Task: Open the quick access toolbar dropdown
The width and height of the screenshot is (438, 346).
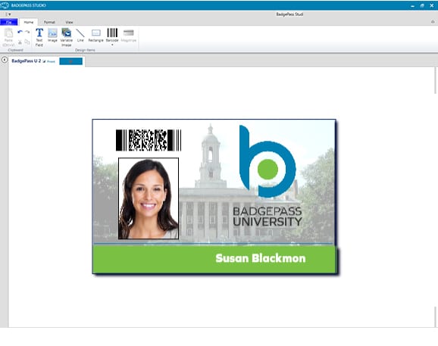Action: (10, 14)
